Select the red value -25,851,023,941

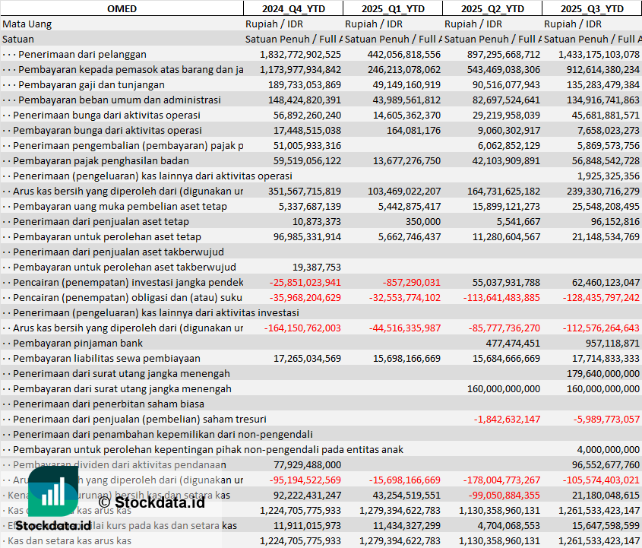(x=305, y=282)
